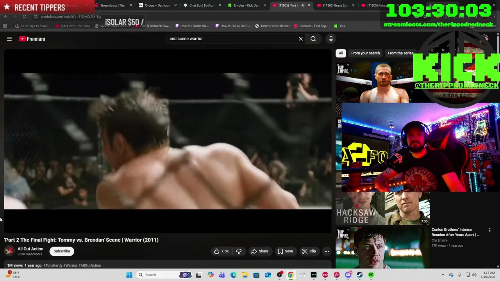
Task: Launch Microsoft Edge from the taskbar
Action: [x=233, y=275]
